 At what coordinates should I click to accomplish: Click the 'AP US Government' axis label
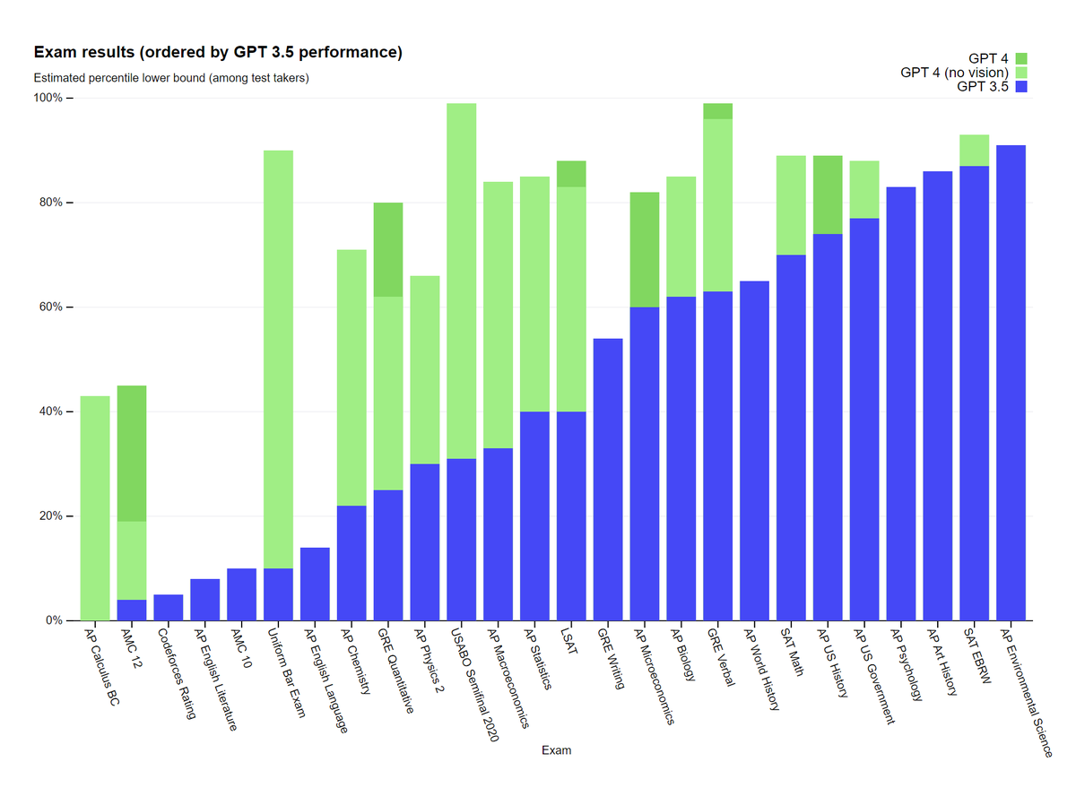coord(873,674)
